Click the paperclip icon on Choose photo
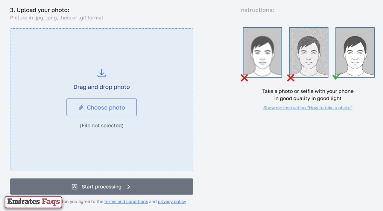This screenshot has height=211, width=383. pos(81,107)
